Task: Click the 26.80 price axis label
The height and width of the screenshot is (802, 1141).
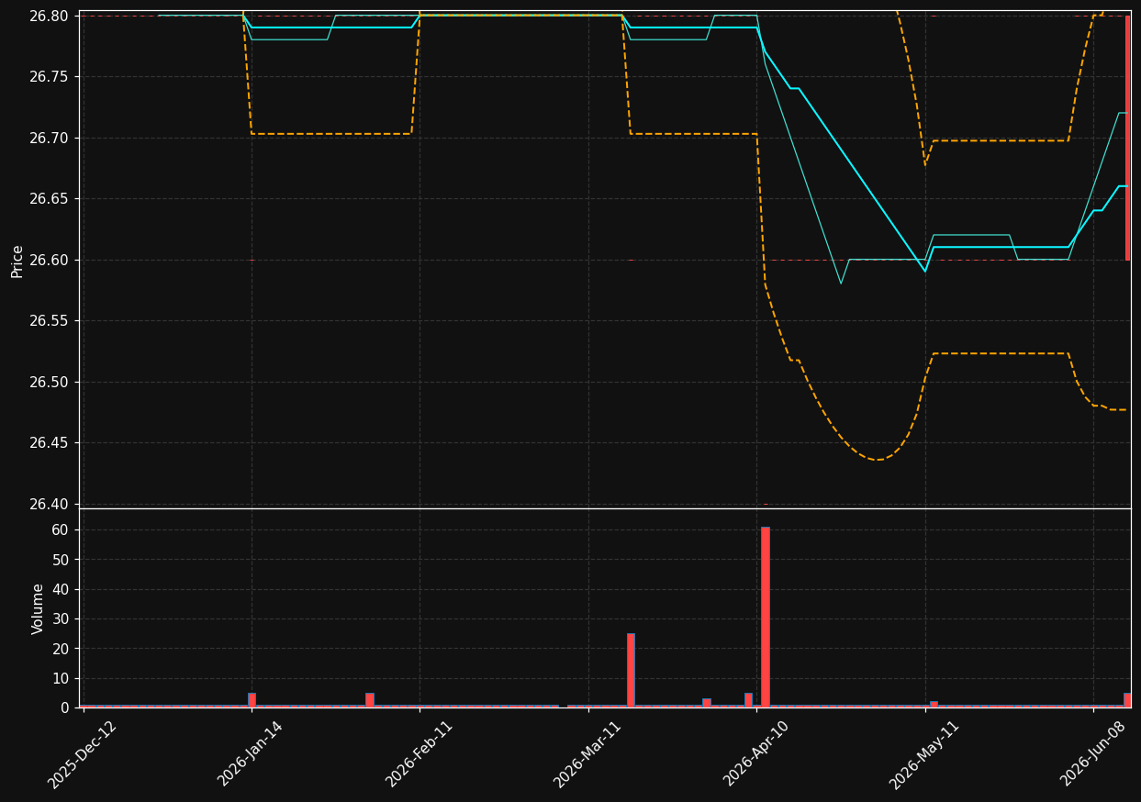Action: pyautogui.click(x=49, y=16)
